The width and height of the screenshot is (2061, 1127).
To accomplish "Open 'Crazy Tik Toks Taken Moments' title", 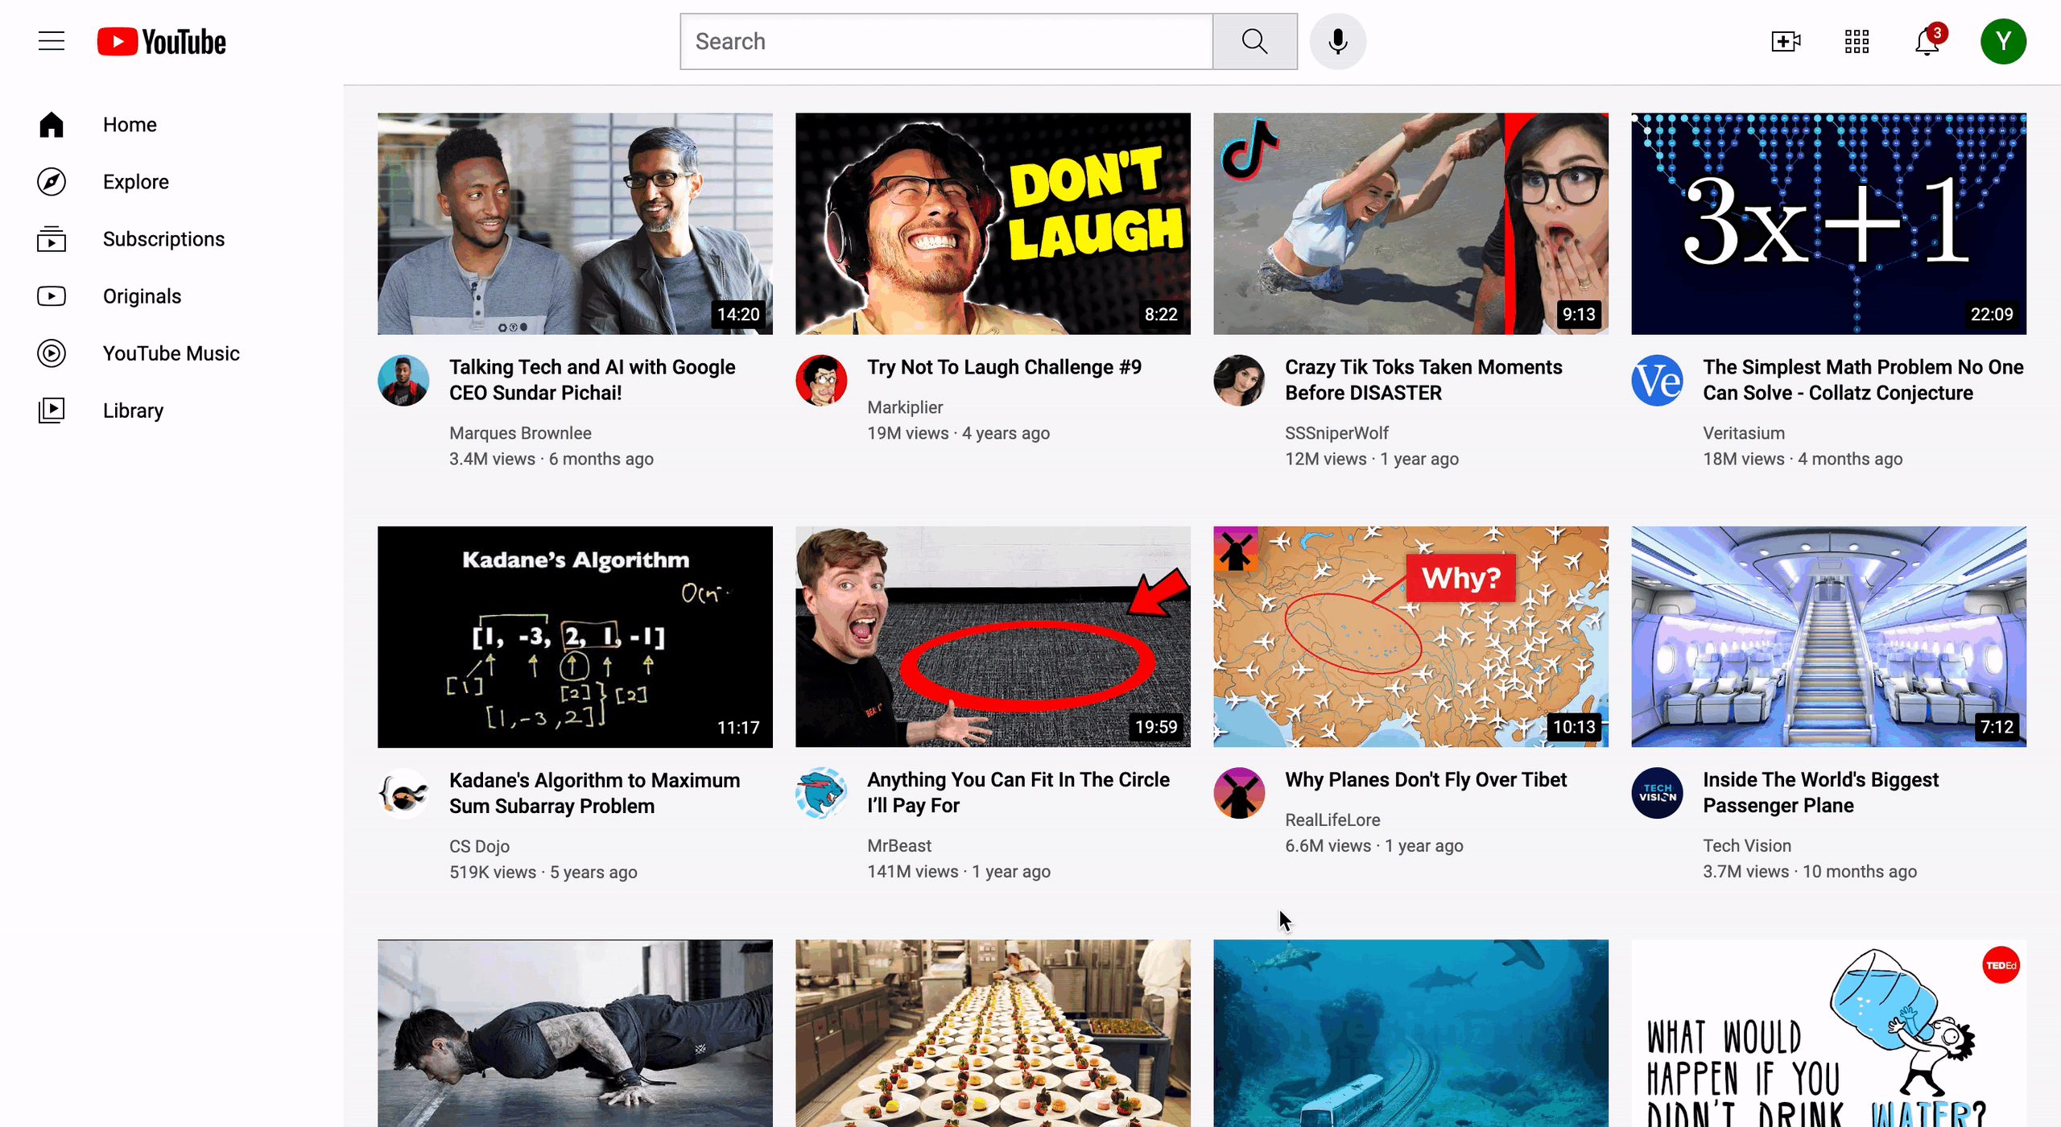I will (1423, 380).
